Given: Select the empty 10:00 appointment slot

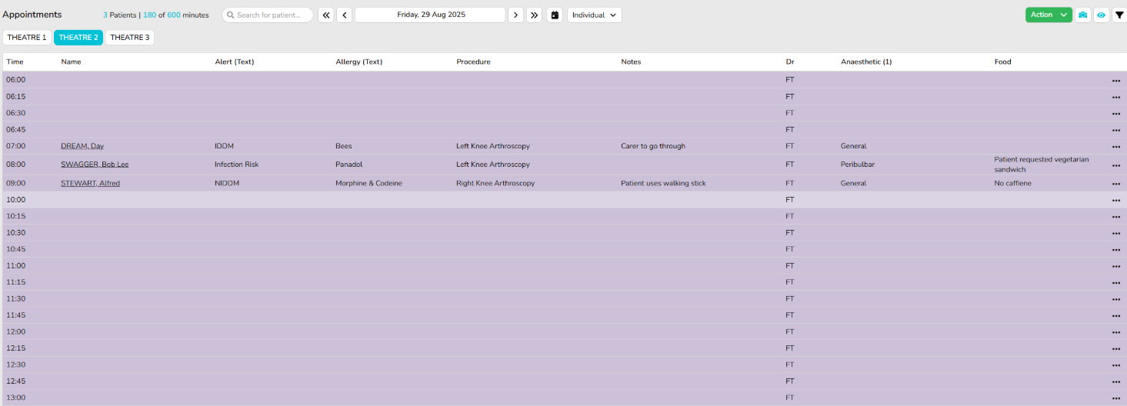Looking at the screenshot, I should (385, 200).
